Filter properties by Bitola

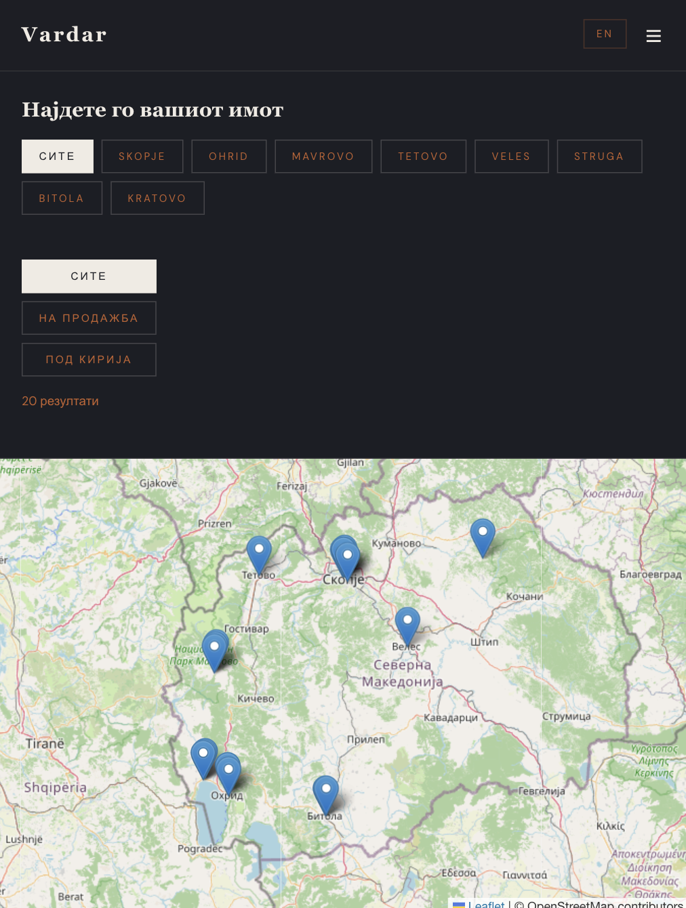pyautogui.click(x=62, y=198)
